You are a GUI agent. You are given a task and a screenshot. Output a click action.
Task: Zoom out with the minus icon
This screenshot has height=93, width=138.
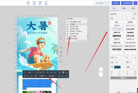tap(101, 75)
